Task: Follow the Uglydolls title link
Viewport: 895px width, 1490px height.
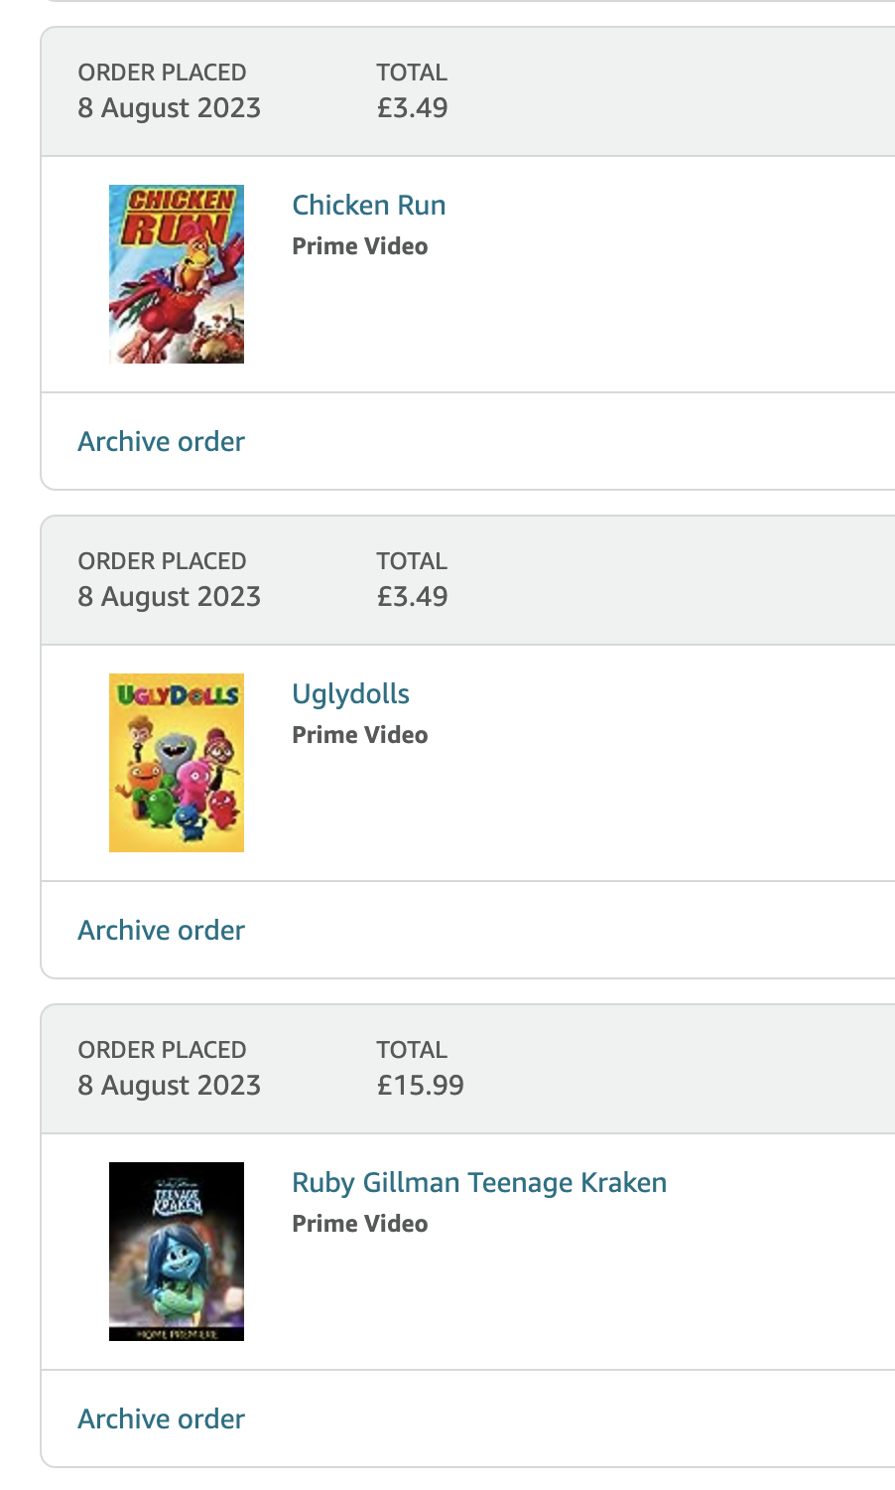Action: [350, 694]
